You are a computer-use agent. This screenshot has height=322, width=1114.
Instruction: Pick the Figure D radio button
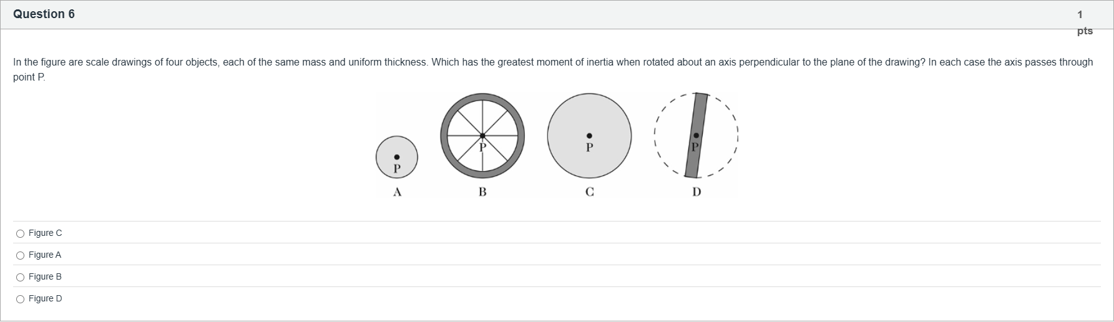pyautogui.click(x=21, y=299)
